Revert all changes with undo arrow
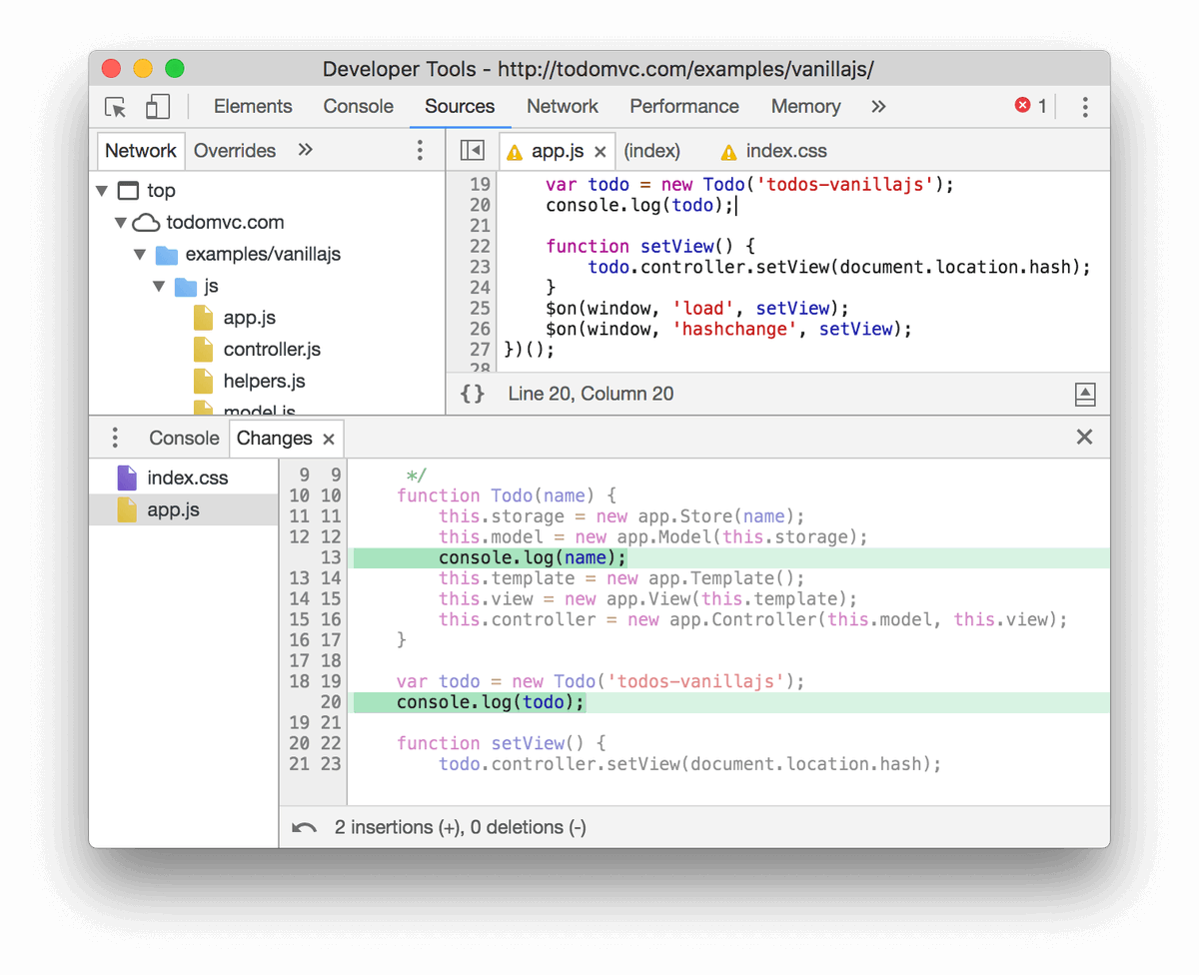 (304, 828)
